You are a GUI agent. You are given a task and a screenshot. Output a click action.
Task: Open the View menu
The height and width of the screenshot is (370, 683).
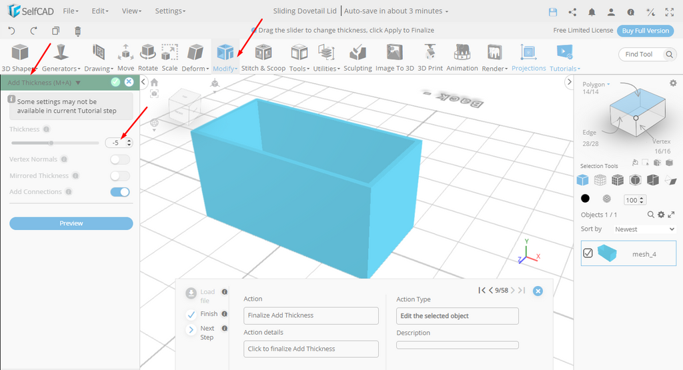point(131,11)
